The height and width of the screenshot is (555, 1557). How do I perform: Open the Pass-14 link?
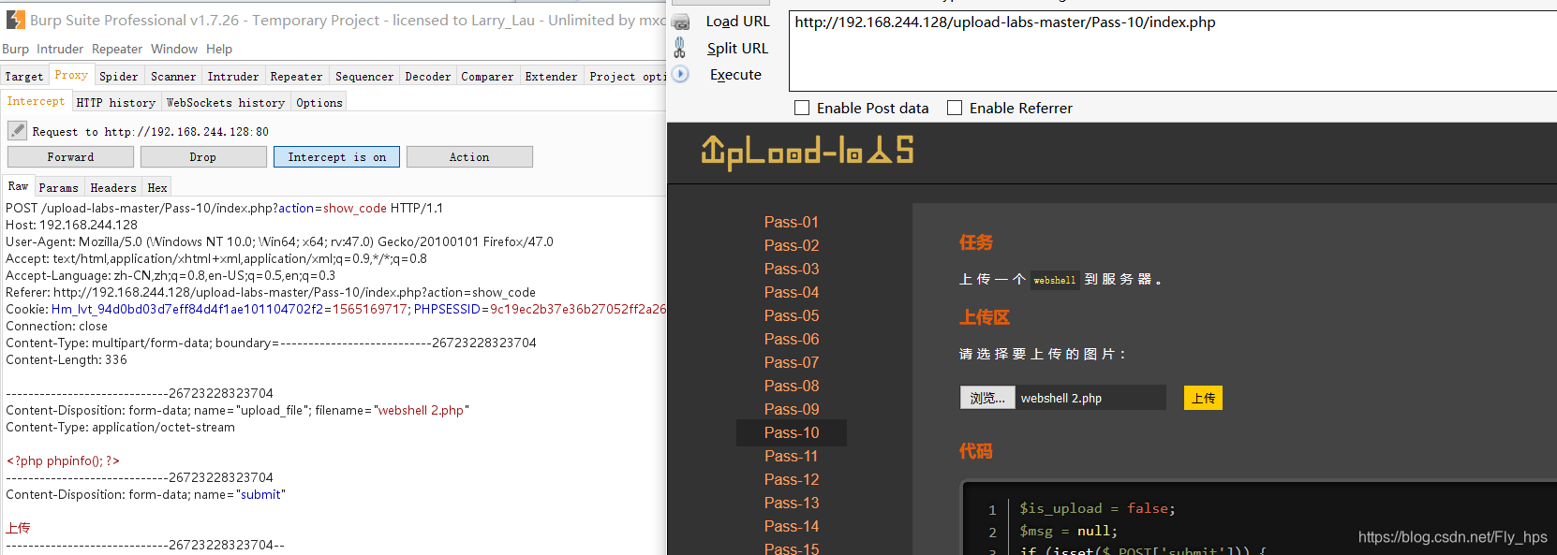792,526
